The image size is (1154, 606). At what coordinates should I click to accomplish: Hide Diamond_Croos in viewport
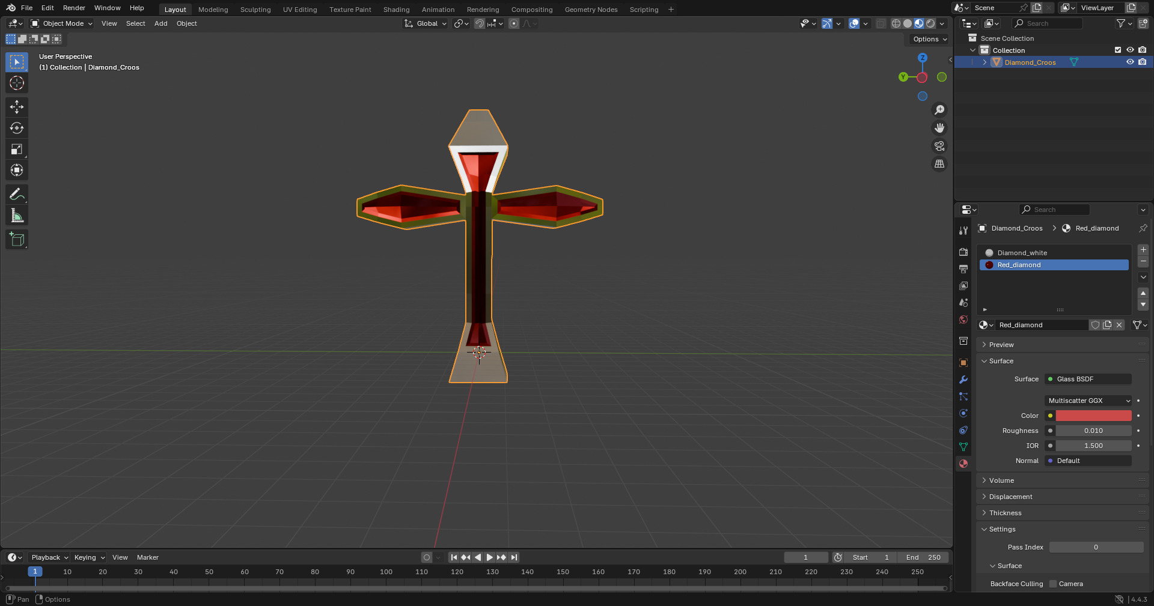point(1130,62)
